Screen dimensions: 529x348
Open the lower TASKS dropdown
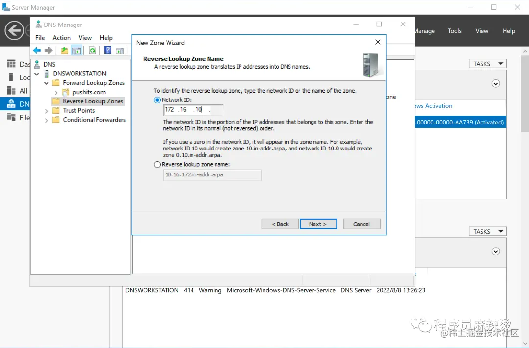(x=487, y=231)
